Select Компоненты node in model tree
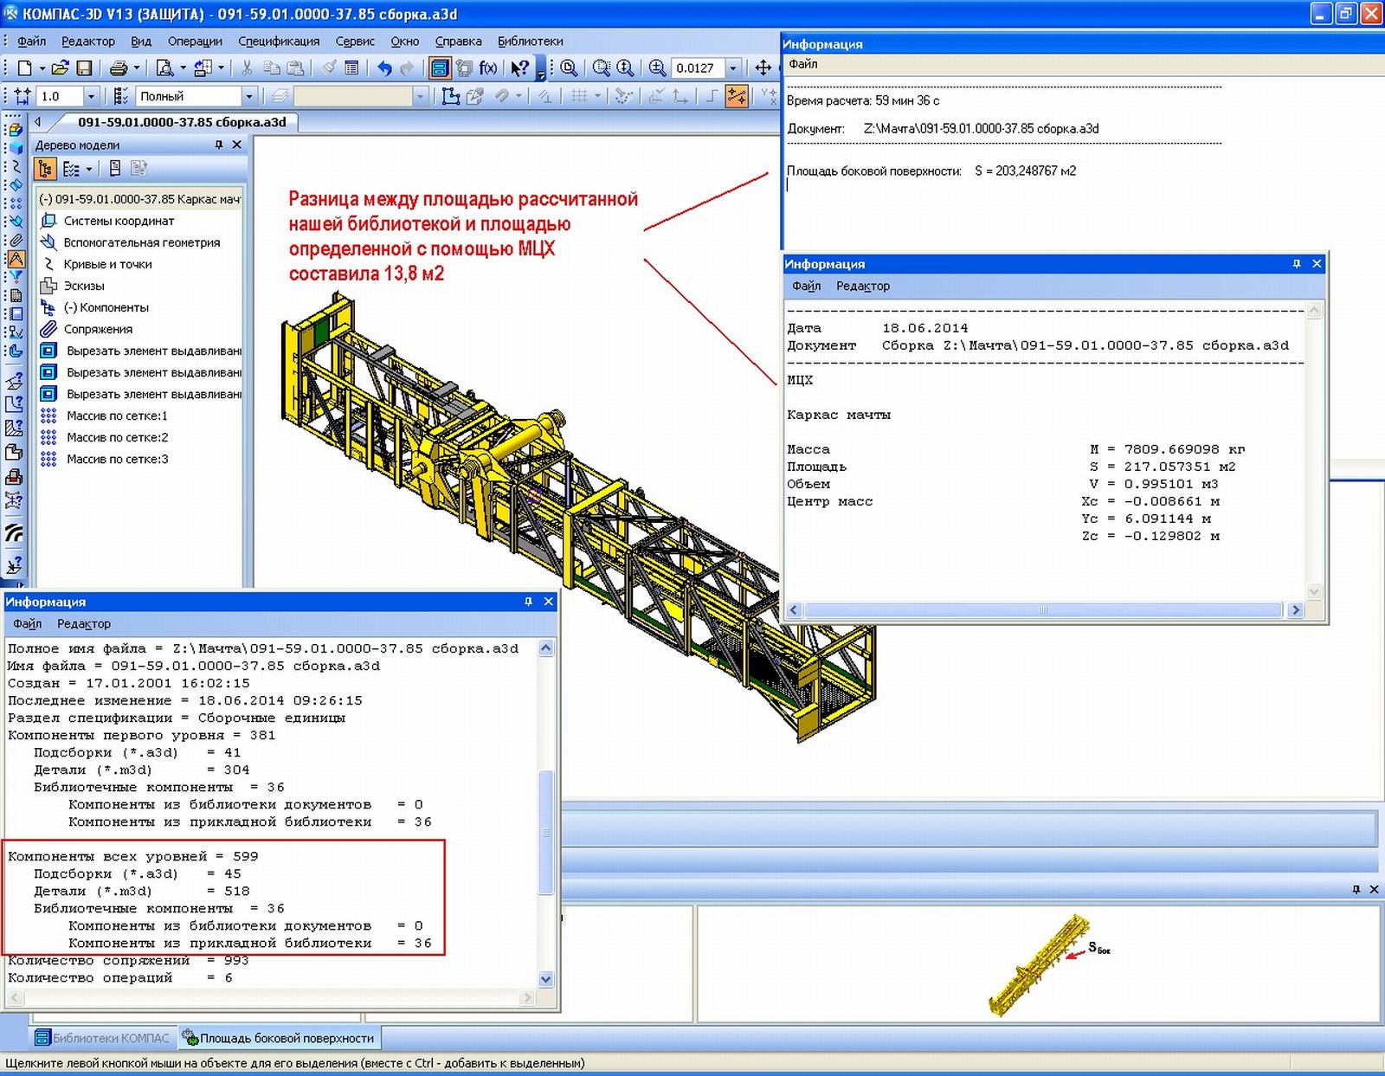The image size is (1385, 1076). pyautogui.click(x=106, y=307)
